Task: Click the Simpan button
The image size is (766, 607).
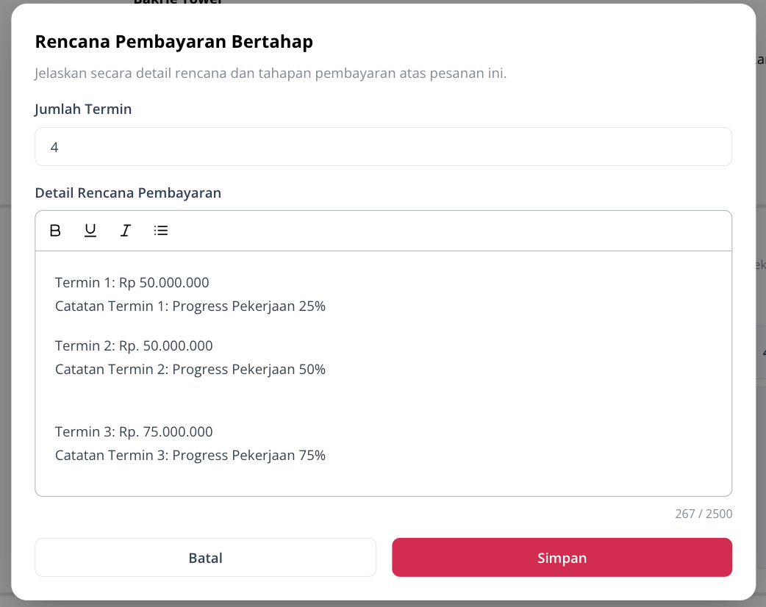Action: (x=562, y=557)
